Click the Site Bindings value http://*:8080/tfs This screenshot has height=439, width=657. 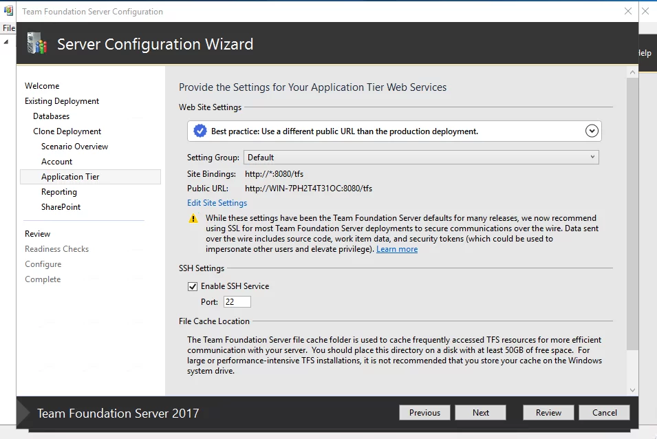click(274, 174)
